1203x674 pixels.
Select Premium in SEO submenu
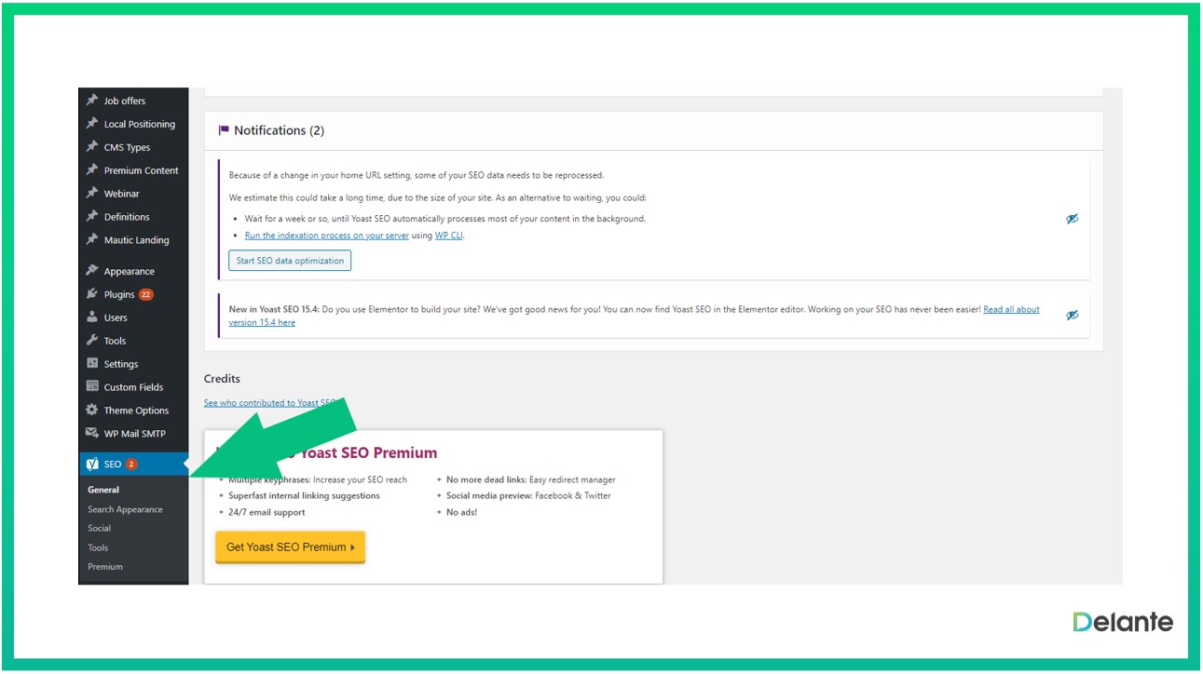tap(105, 567)
